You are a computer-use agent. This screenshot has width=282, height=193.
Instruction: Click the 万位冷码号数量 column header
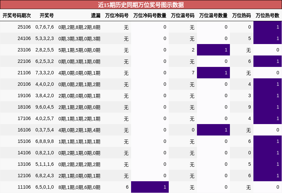click(x=150, y=15)
